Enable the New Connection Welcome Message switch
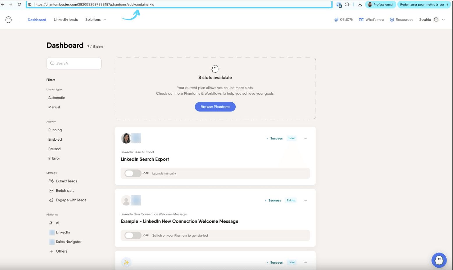Image resolution: width=453 pixels, height=270 pixels. [133, 235]
